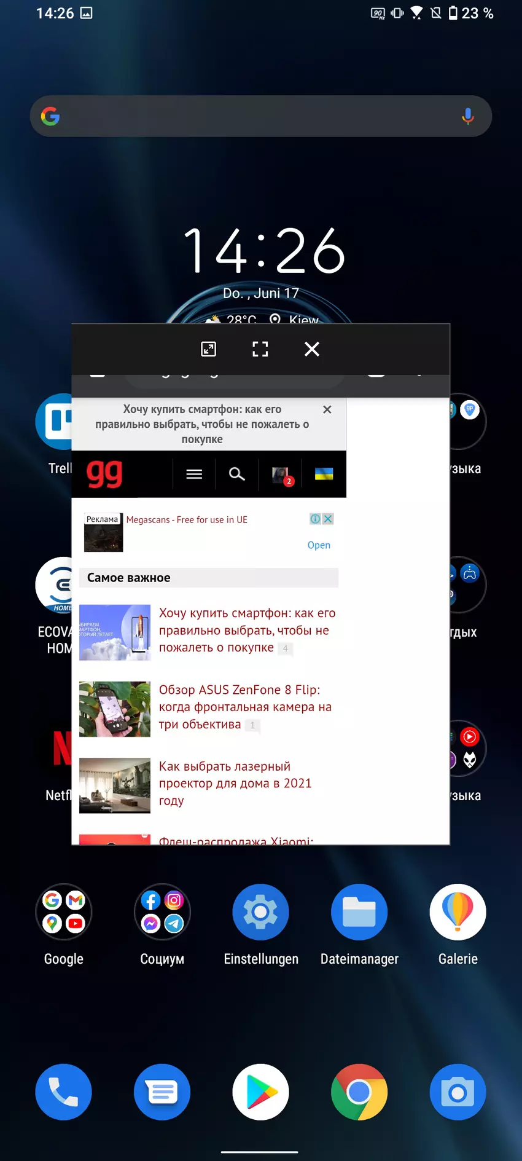The image size is (522, 1161).
Task: Expand the Google apps folder
Action: point(64,912)
